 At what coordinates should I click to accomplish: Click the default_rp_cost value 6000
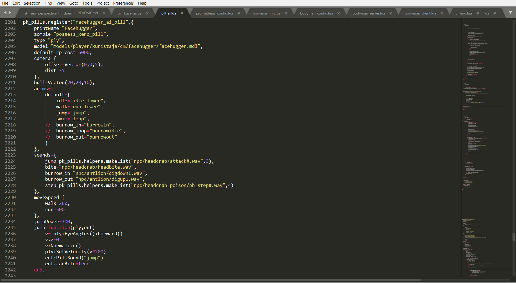pos(84,52)
